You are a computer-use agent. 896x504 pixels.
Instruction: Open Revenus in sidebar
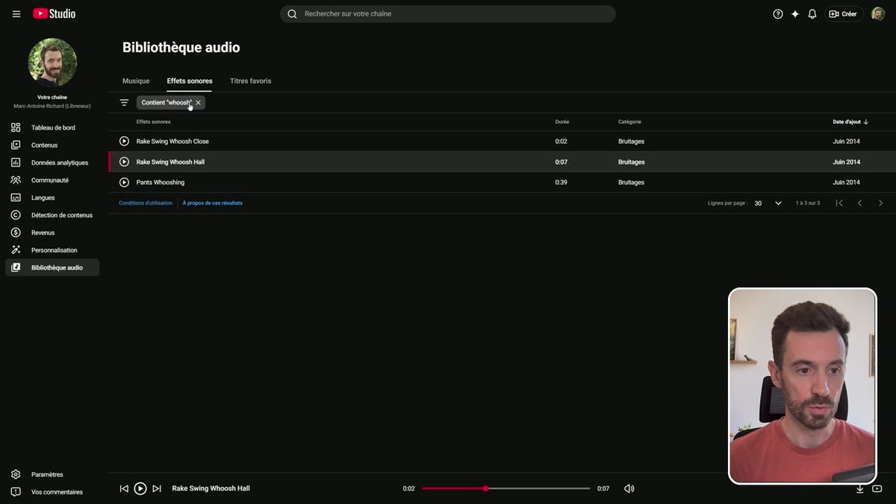(x=52, y=232)
